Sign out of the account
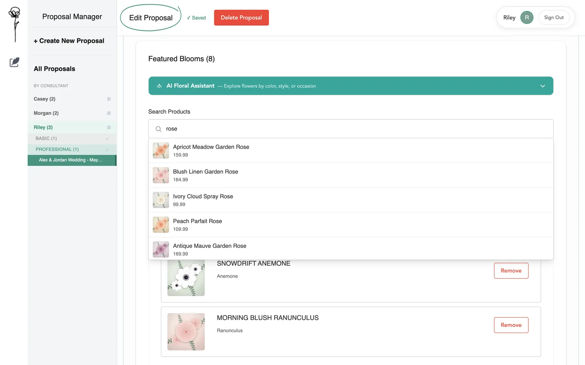The width and height of the screenshot is (585, 365). [x=554, y=17]
